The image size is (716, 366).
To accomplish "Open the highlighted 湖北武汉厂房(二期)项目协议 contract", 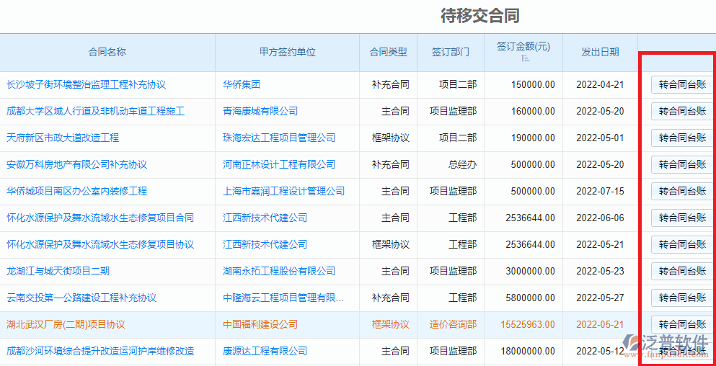I will 66,324.
